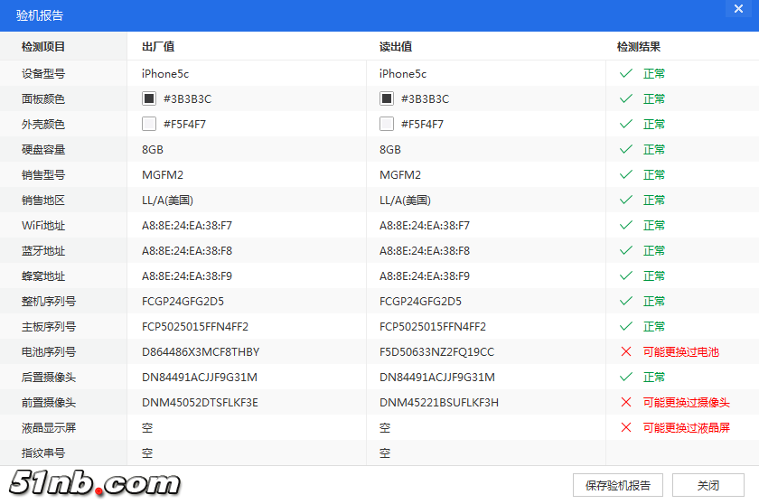759x504 pixels.
Task: Click the red 可能更换过液晶屏 warning text
Action: [686, 427]
